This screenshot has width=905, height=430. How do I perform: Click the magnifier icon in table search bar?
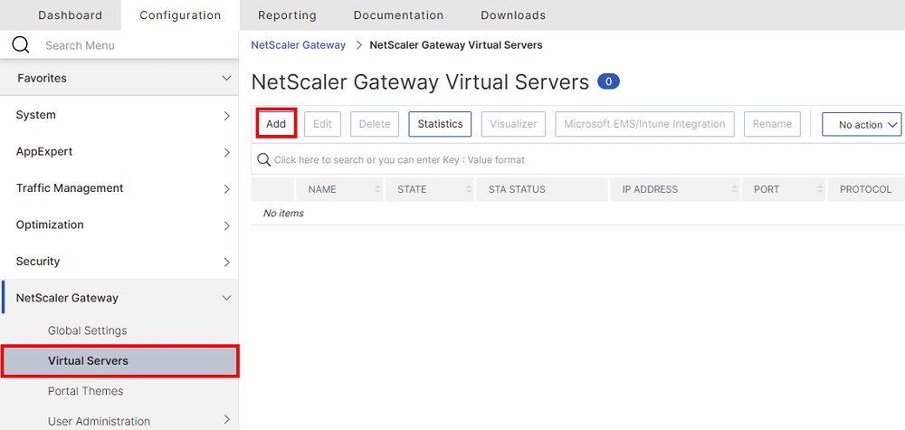pos(263,160)
